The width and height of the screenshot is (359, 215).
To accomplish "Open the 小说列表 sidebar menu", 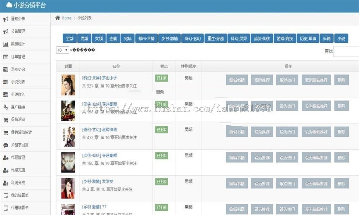I will 25,82.
